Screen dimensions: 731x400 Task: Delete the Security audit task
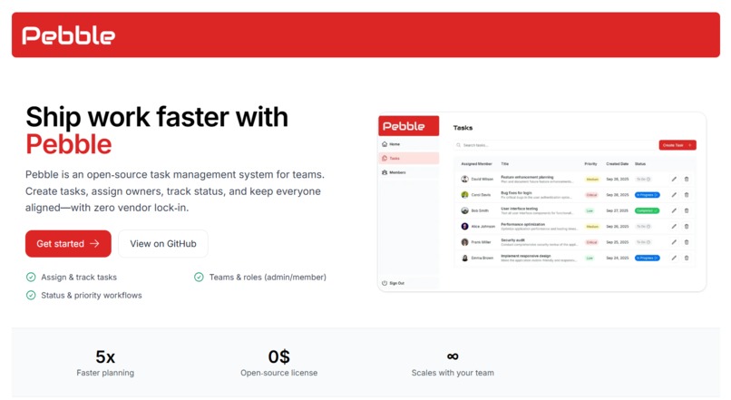(687, 242)
